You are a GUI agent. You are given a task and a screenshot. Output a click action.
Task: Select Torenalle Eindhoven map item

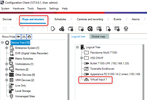102,69
